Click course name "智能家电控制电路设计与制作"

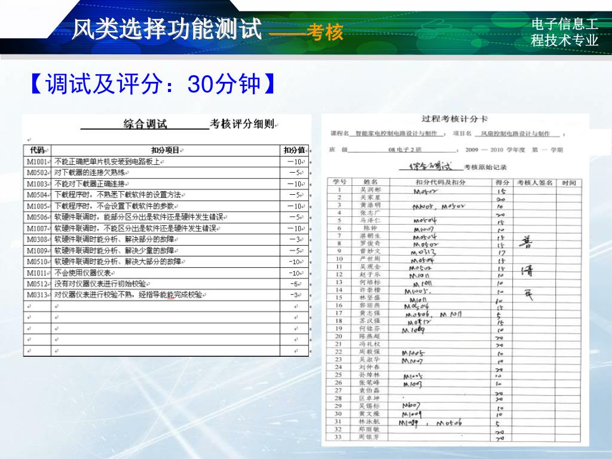(x=396, y=133)
